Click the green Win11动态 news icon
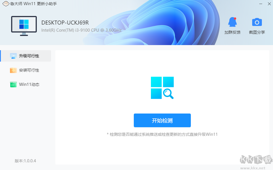Image resolution: width=273 pixels, height=170 pixels. pos(13,84)
